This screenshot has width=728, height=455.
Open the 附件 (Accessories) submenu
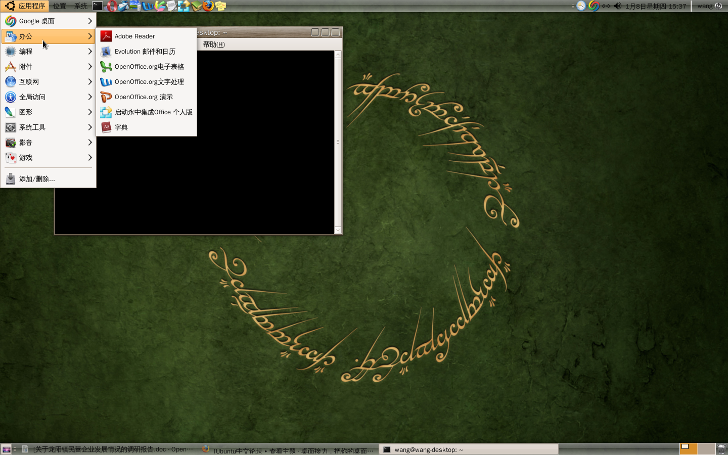(49, 67)
